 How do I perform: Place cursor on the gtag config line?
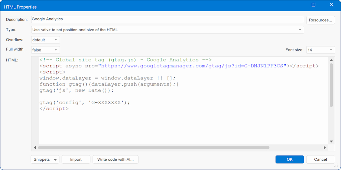coord(85,102)
